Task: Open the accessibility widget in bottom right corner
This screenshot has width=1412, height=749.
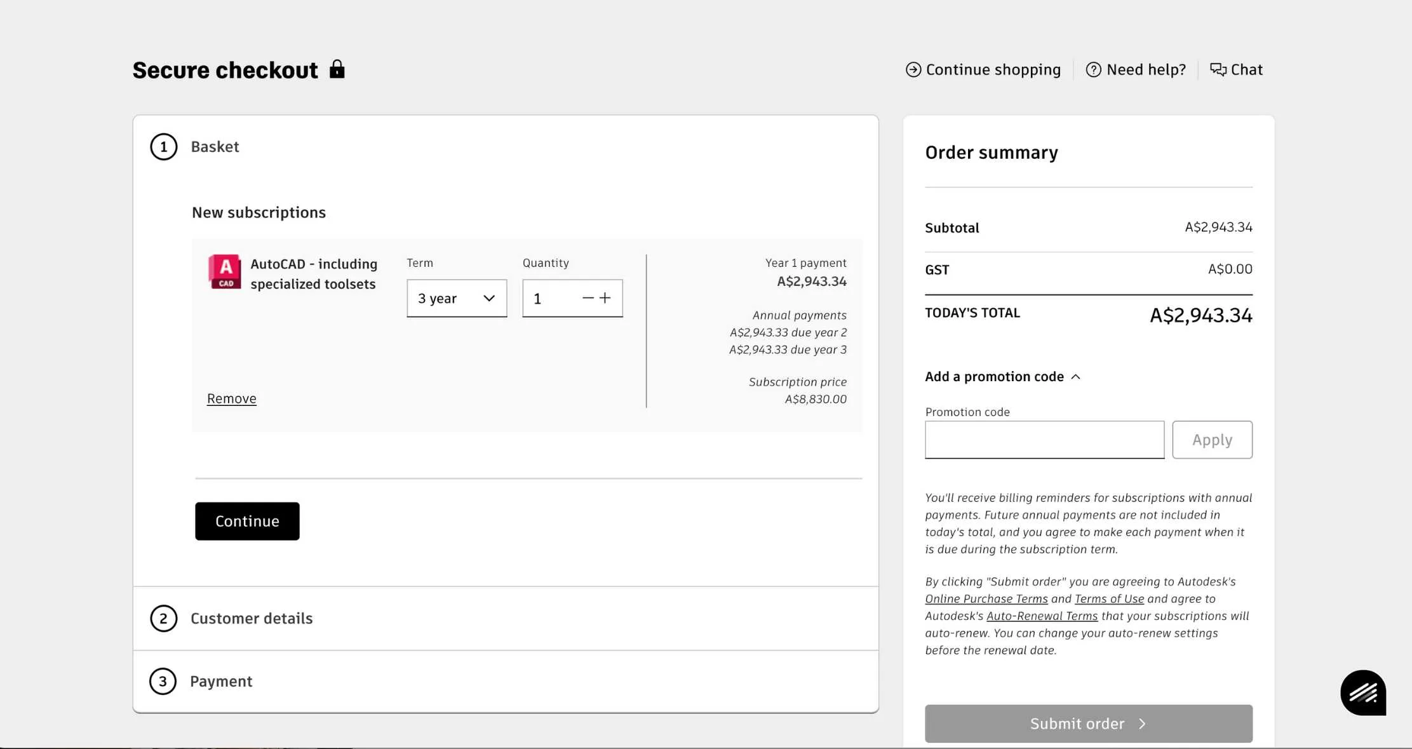Action: [x=1362, y=692]
